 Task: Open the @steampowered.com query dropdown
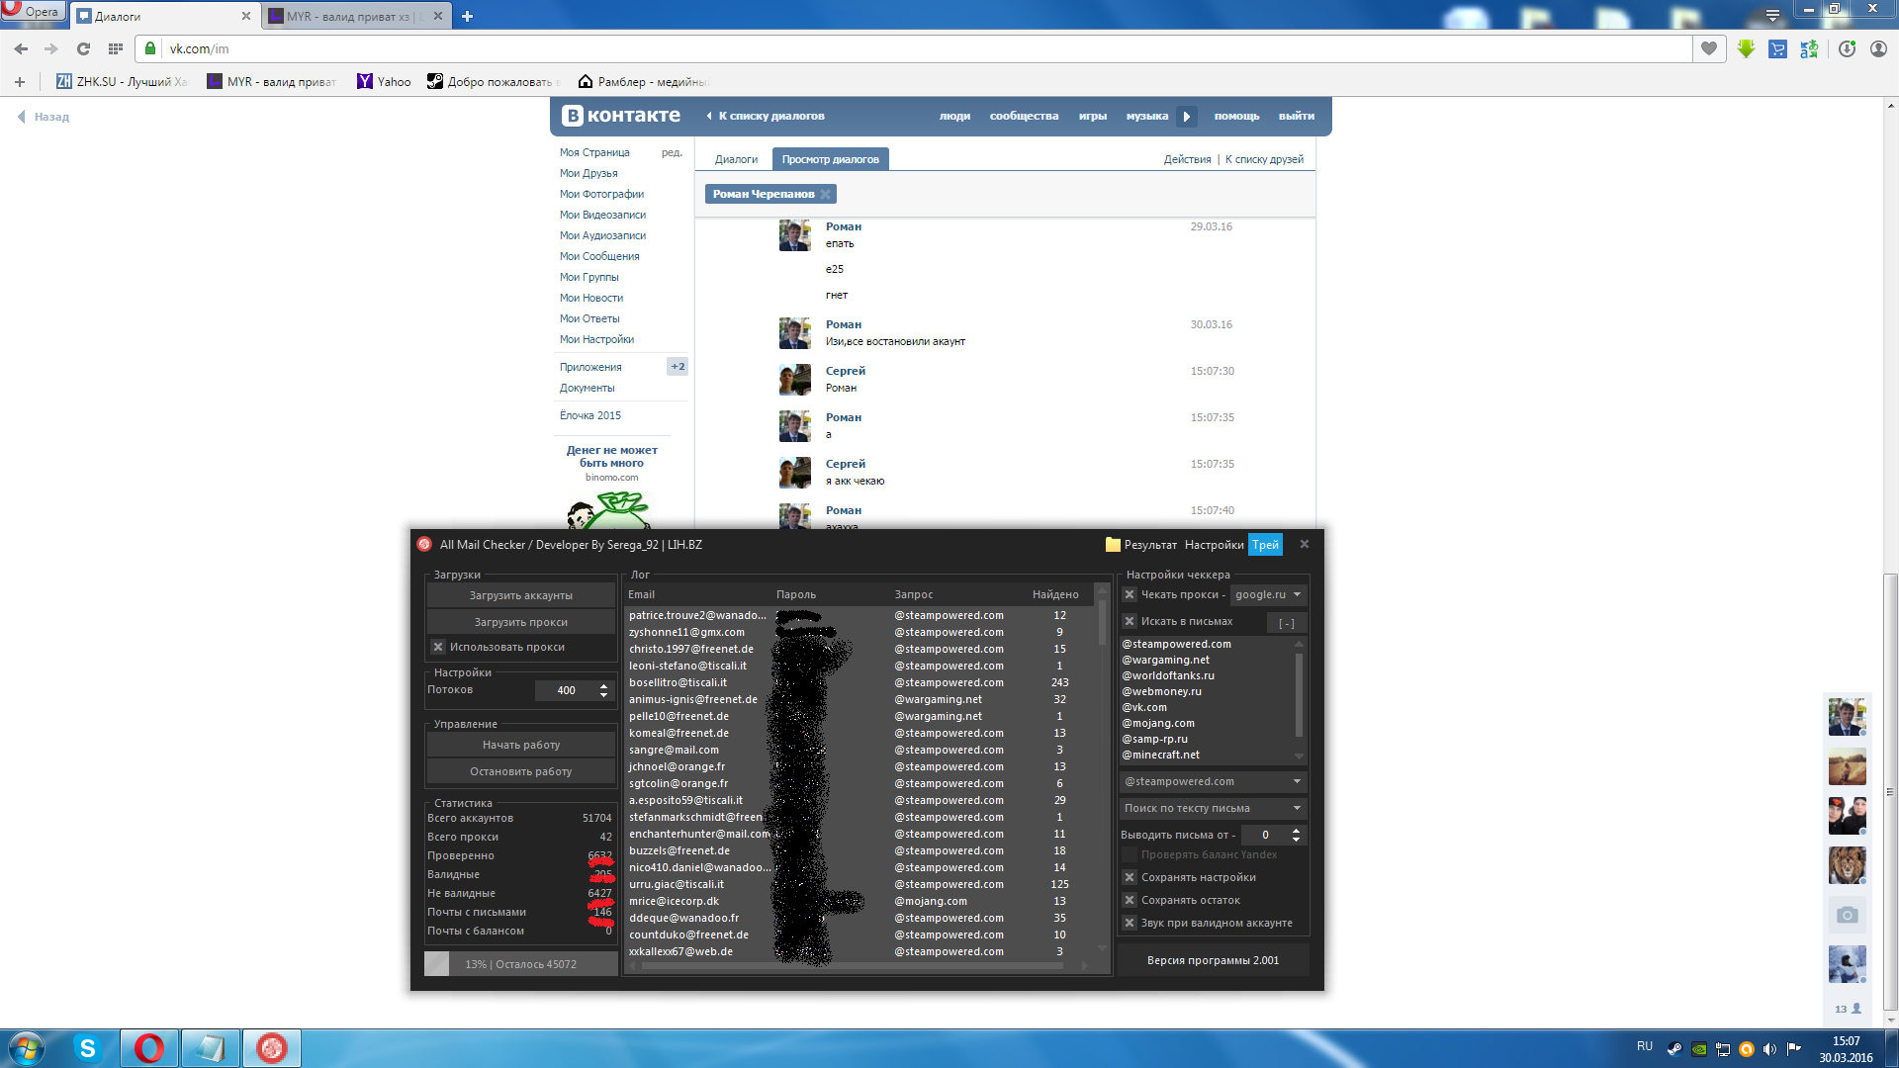1213,781
